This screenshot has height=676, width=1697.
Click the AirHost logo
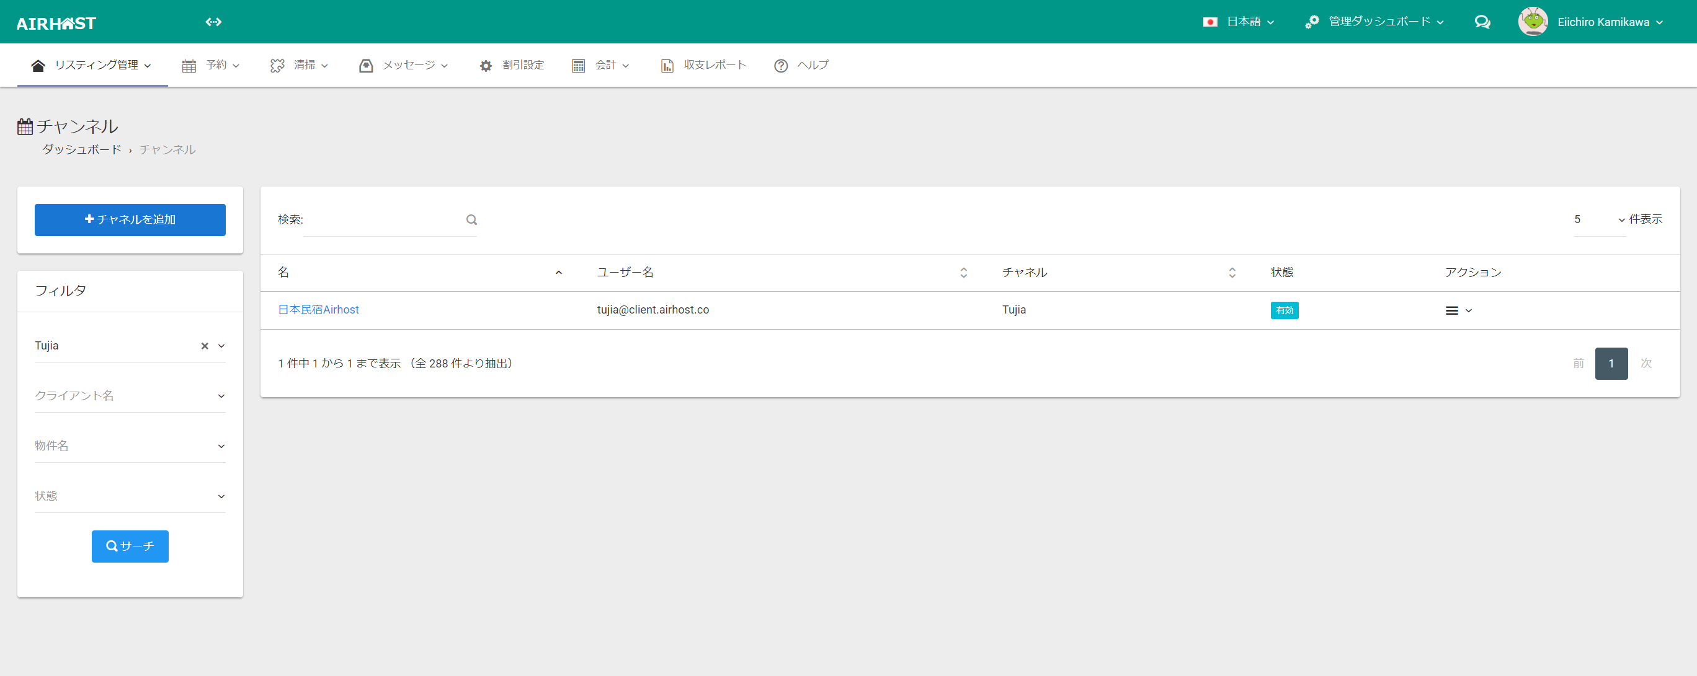[56, 24]
